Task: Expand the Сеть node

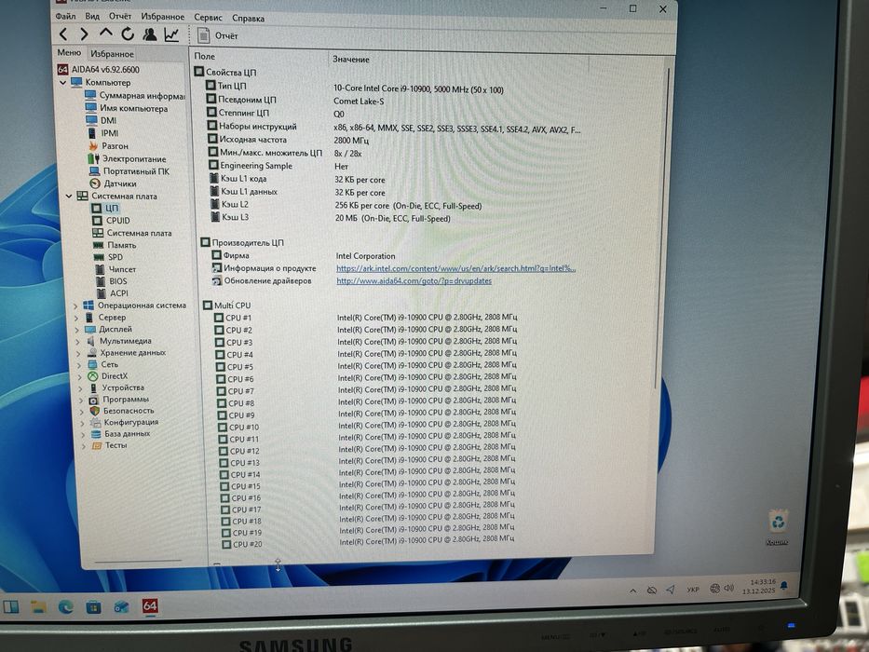Action: (78, 365)
